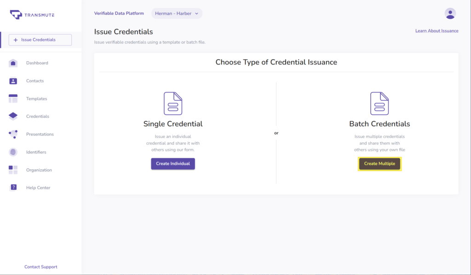
Task: Click the Batch Credentials heading
Action: (379, 124)
